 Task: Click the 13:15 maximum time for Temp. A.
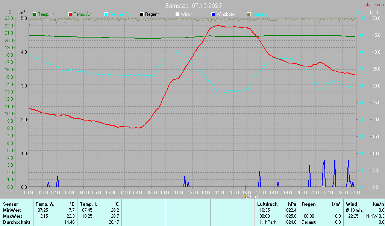43,217
